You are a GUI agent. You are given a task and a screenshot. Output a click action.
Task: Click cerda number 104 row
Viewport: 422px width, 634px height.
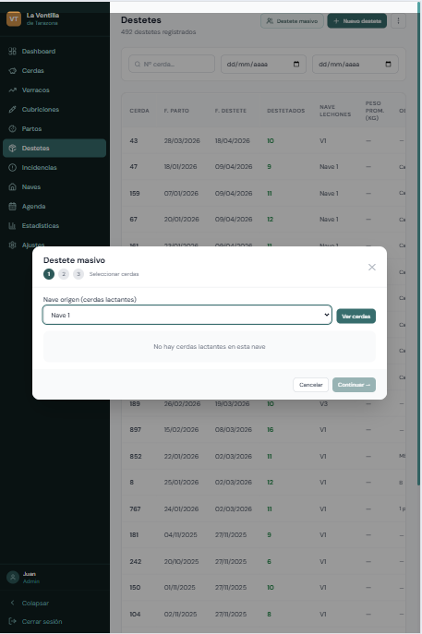[x=264, y=614]
